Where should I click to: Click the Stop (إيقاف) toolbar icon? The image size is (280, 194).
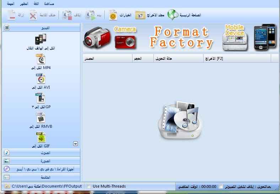67,15
